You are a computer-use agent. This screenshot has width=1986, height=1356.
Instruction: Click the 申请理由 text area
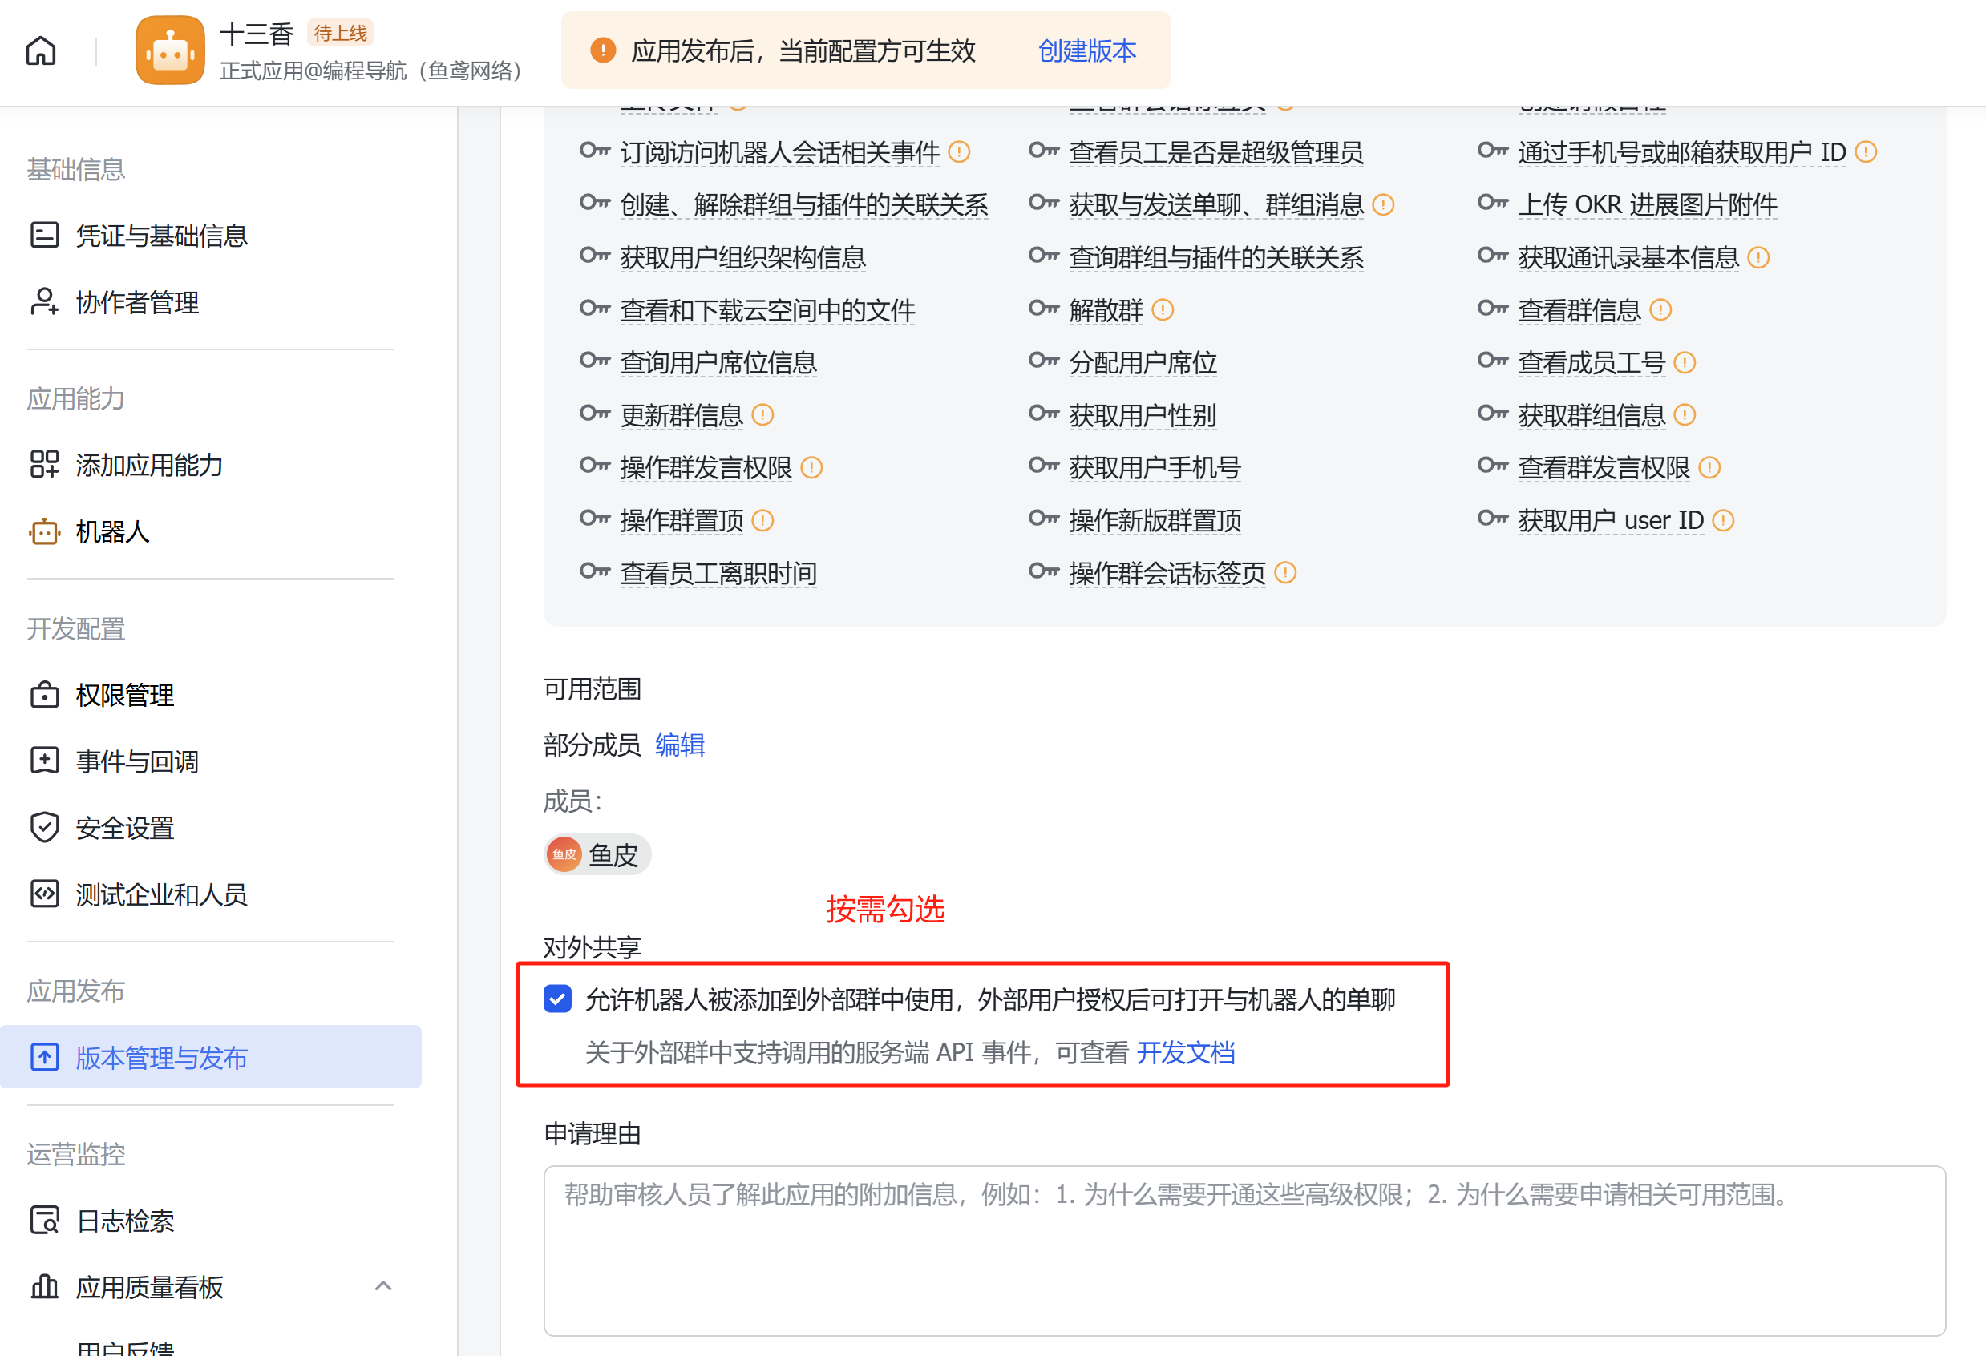click(1244, 1250)
